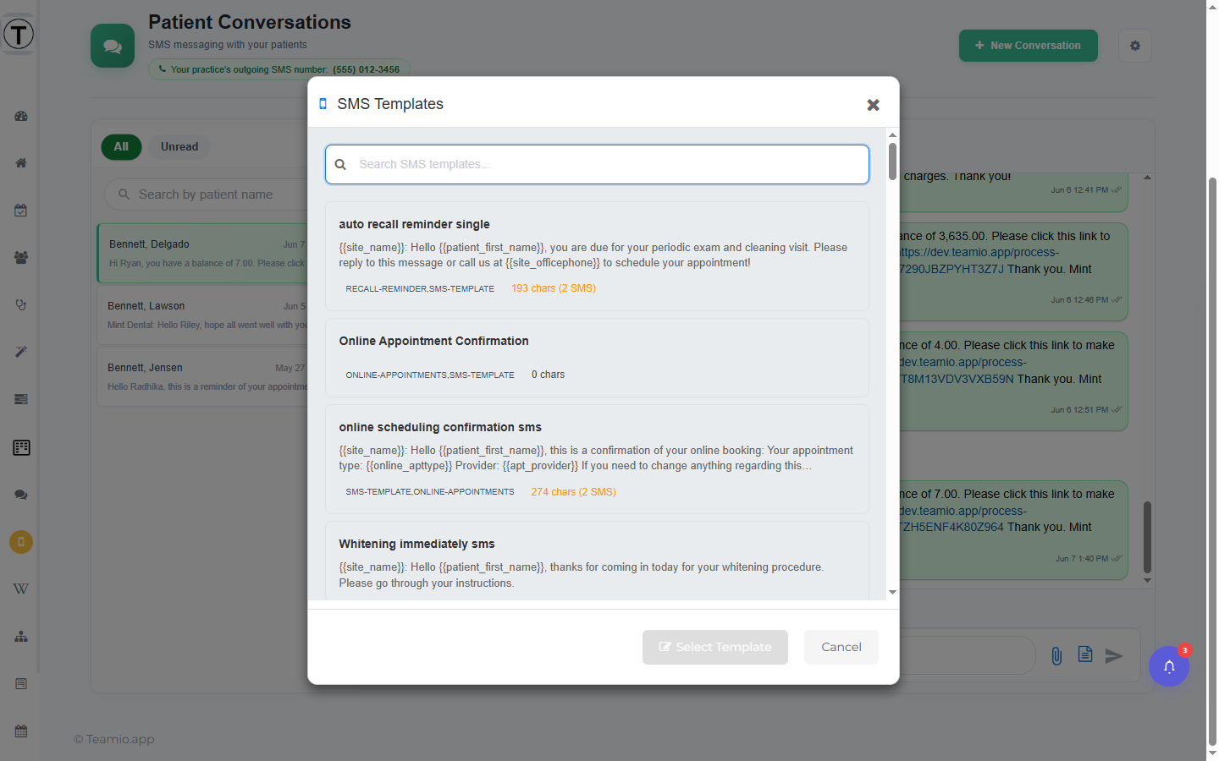This screenshot has height=761, width=1219.
Task: Open the grid table sidebar icon
Action: point(22,447)
